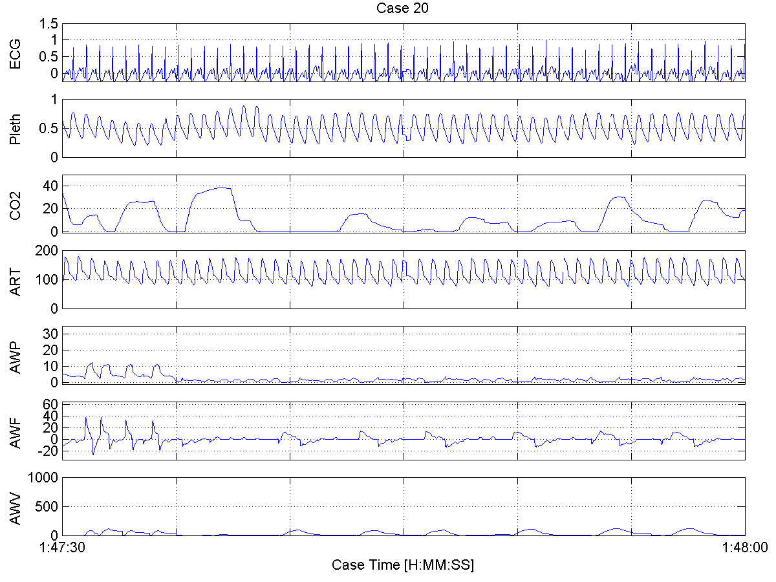Click the 1:48:00 time tick label
Viewport: 776px width, 582px height.
click(x=744, y=548)
